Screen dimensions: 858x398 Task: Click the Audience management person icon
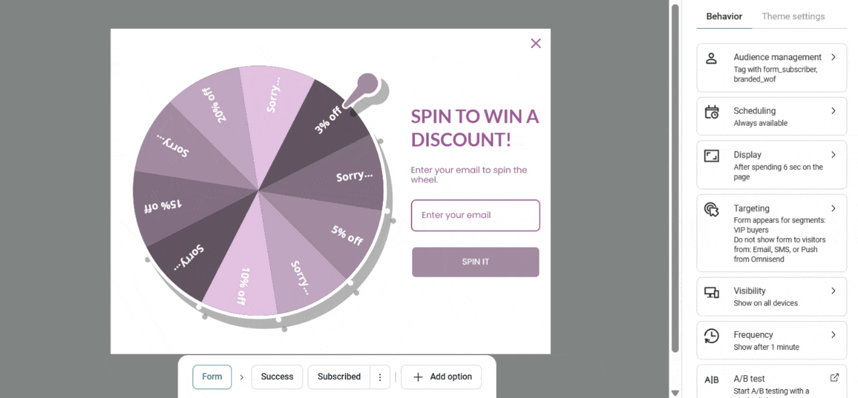click(711, 58)
